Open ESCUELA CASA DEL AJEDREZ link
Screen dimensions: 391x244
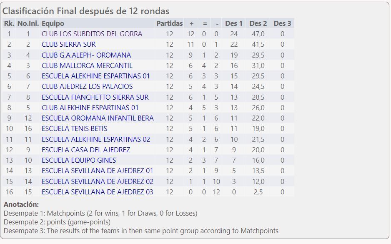click(x=86, y=150)
